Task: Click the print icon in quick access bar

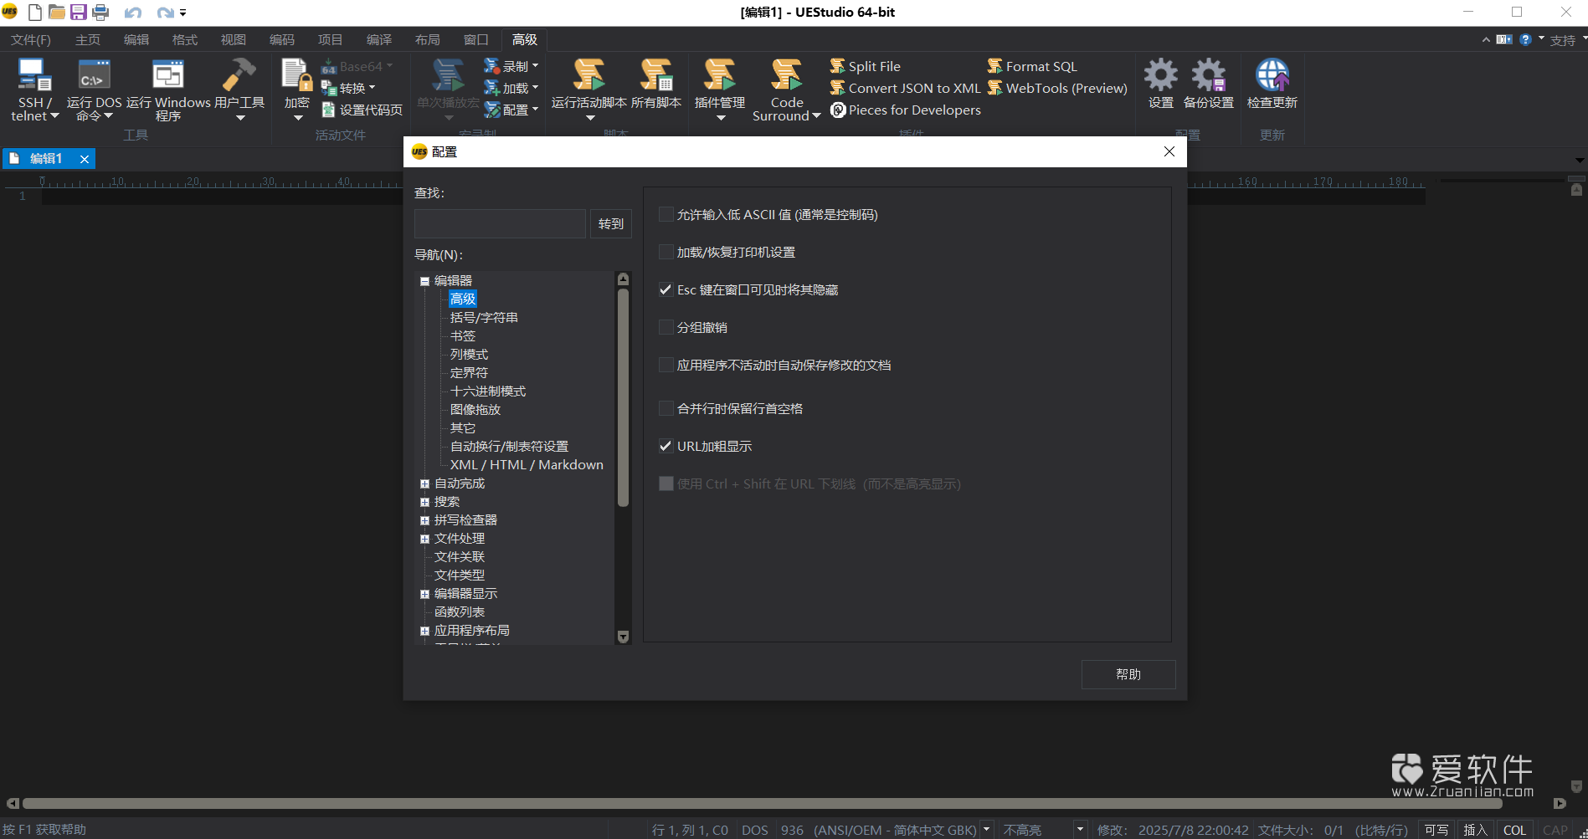Action: (100, 12)
